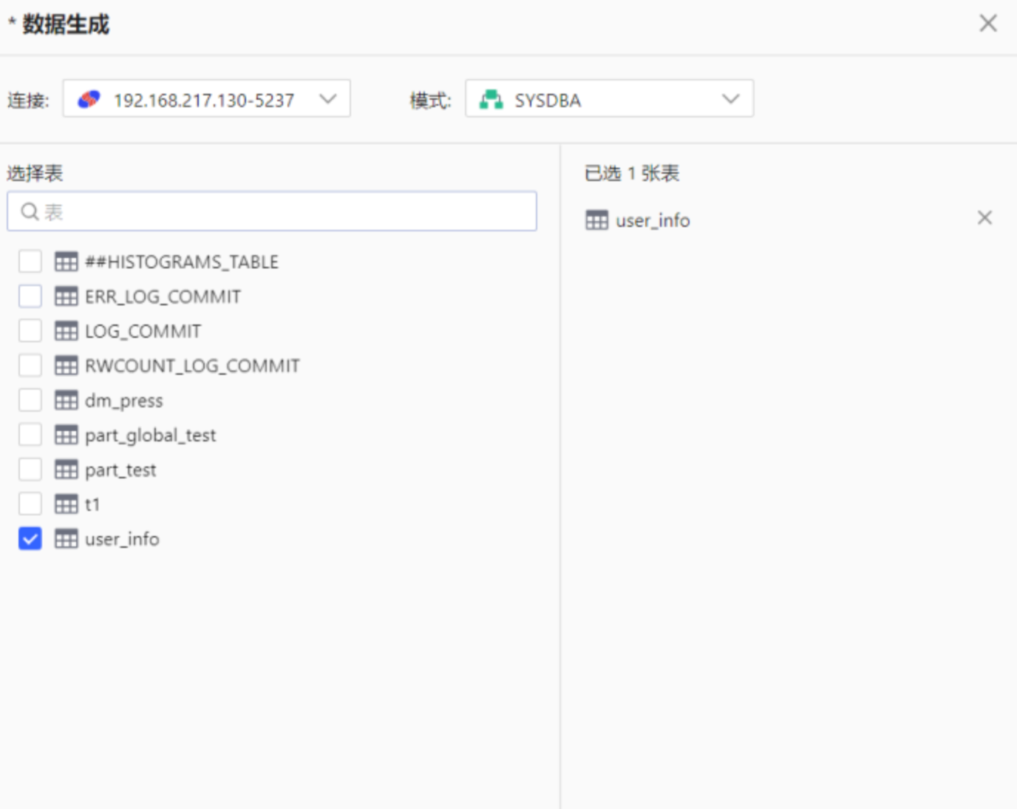Screen dimensions: 1017x809
Task: Click the 选择表 heading
Action: point(35,173)
